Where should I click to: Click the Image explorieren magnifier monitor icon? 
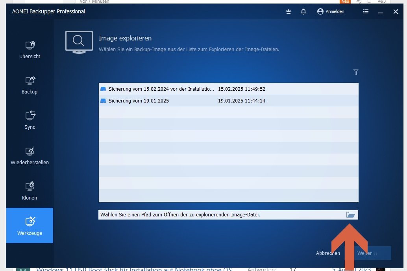point(79,42)
